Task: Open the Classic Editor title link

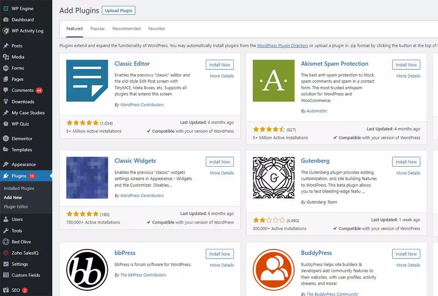Action: point(132,64)
